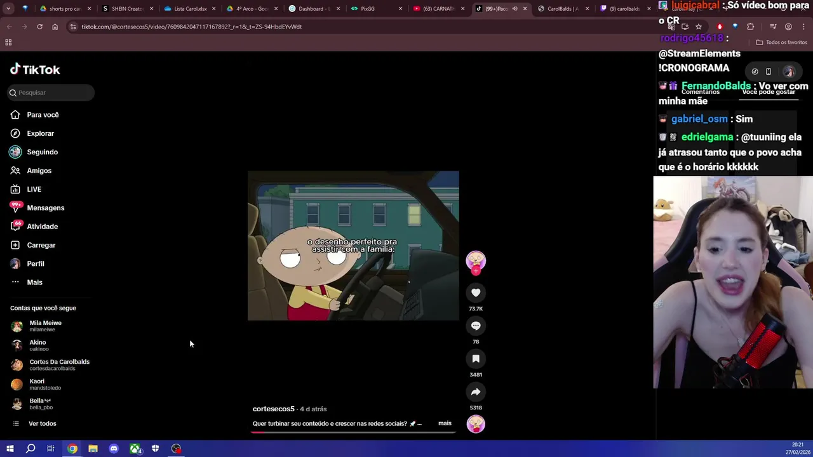Viewport: 813px width, 457px height.
Task: Seek on the red video progress bar
Action: point(353,432)
